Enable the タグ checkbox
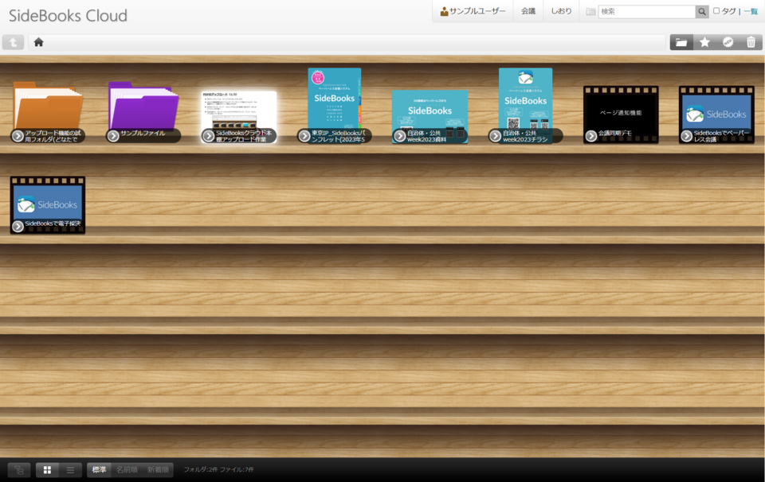The width and height of the screenshot is (765, 482). point(716,10)
